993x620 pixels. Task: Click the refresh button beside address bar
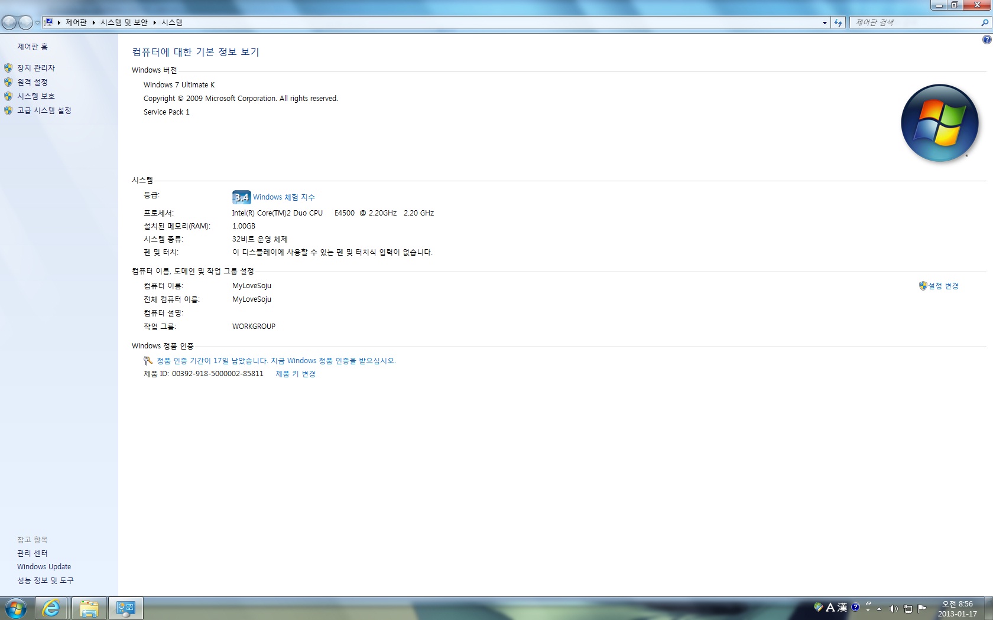pyautogui.click(x=838, y=23)
